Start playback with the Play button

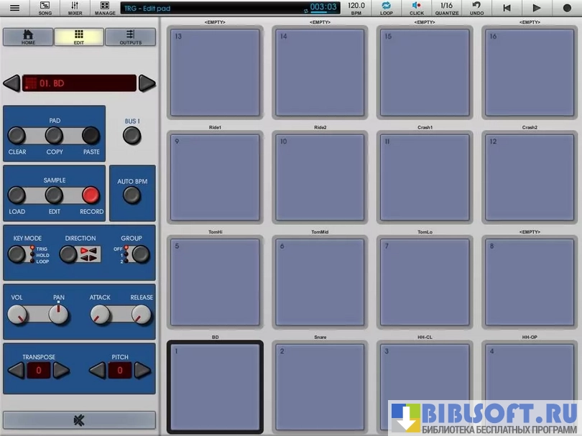click(536, 8)
